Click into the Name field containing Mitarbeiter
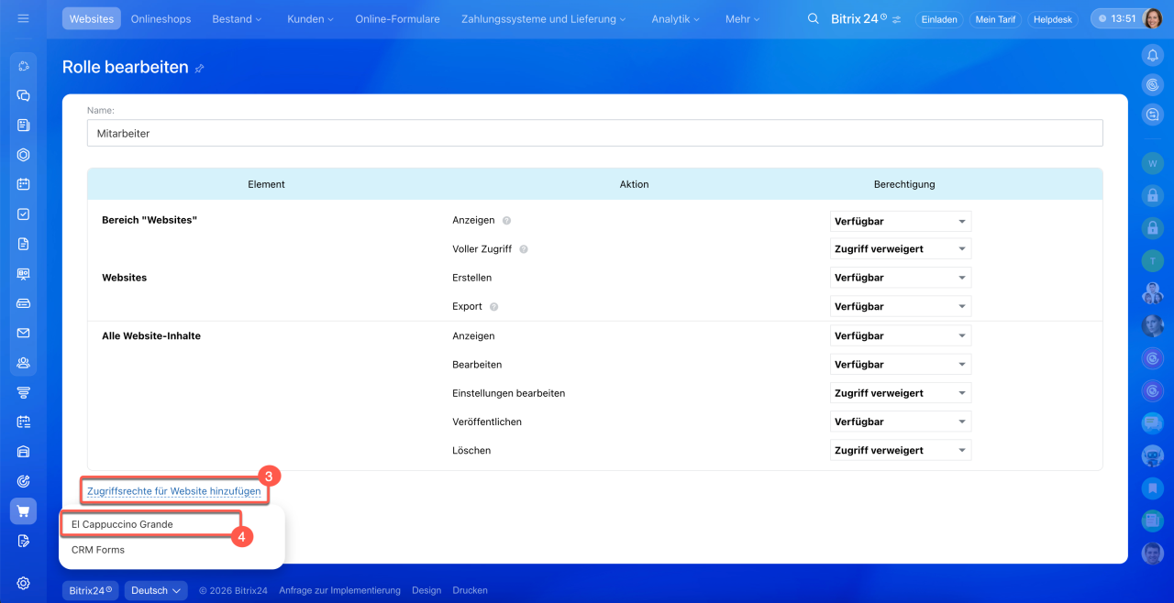 (594, 134)
